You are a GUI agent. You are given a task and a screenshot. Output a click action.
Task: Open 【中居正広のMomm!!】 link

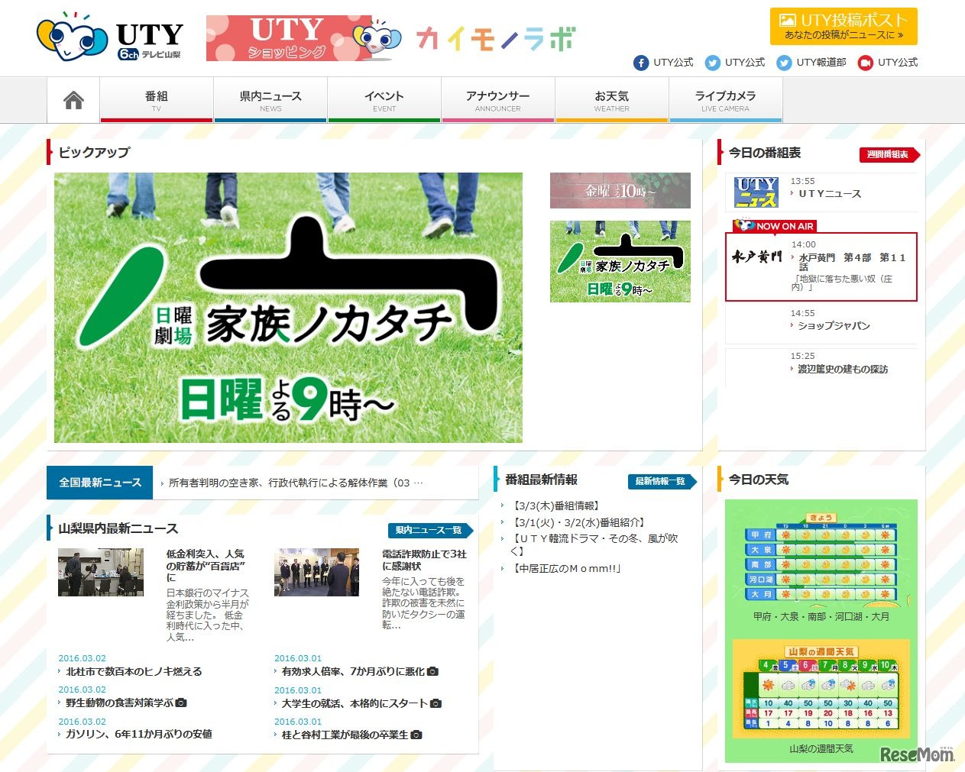567,568
